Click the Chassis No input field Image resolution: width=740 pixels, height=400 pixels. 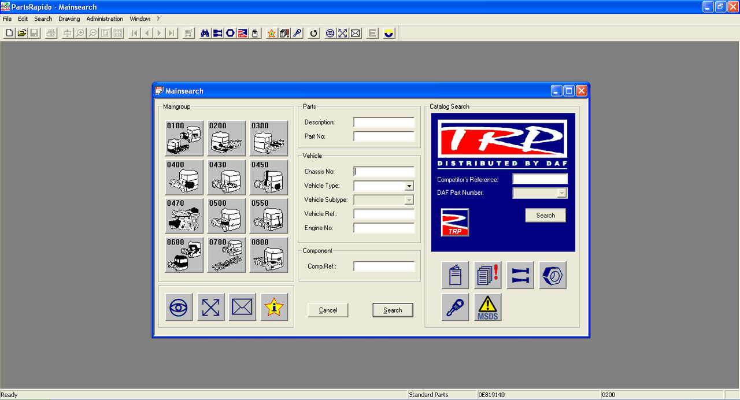pyautogui.click(x=384, y=172)
